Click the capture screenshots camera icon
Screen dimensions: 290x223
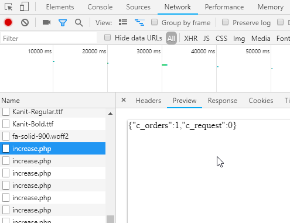click(46, 22)
